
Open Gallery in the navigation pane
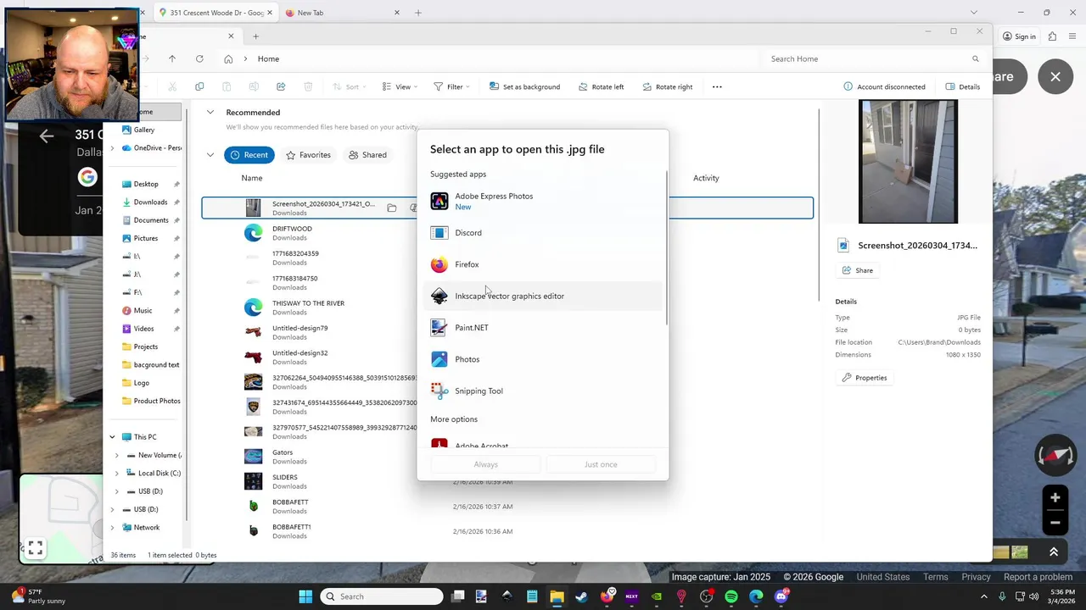click(143, 130)
